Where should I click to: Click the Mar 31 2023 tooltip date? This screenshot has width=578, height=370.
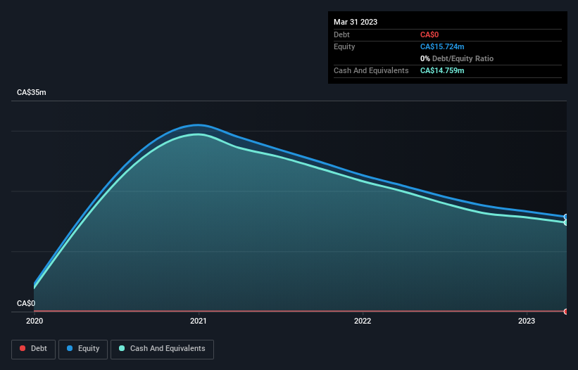click(356, 22)
